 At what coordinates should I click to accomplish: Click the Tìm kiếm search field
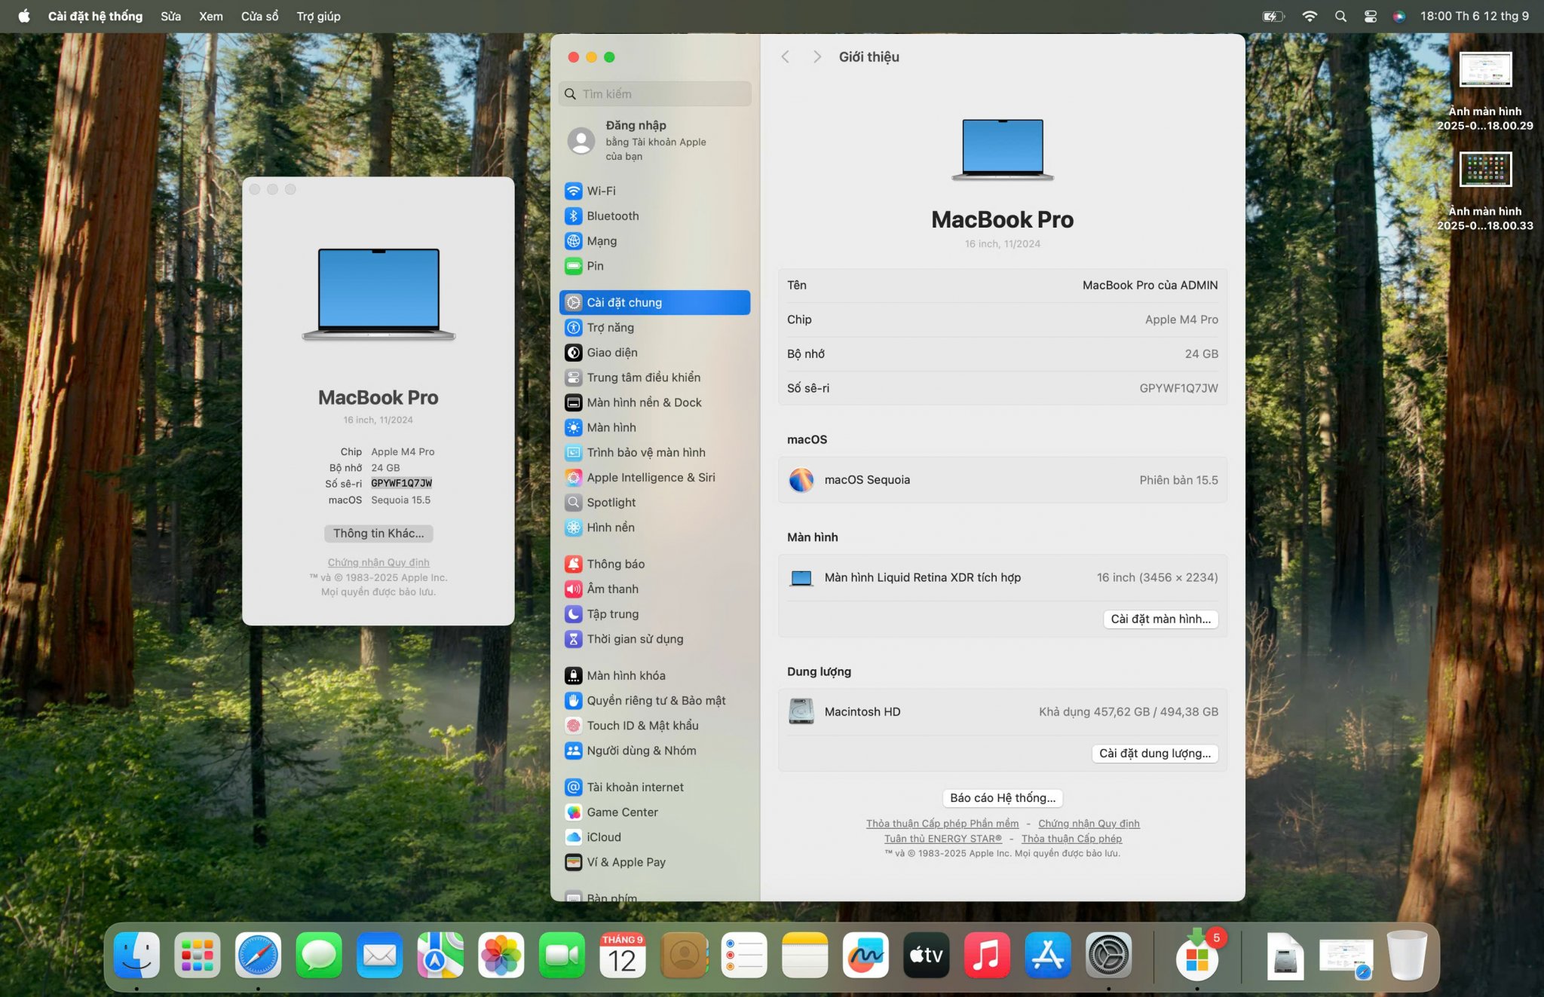pyautogui.click(x=656, y=93)
